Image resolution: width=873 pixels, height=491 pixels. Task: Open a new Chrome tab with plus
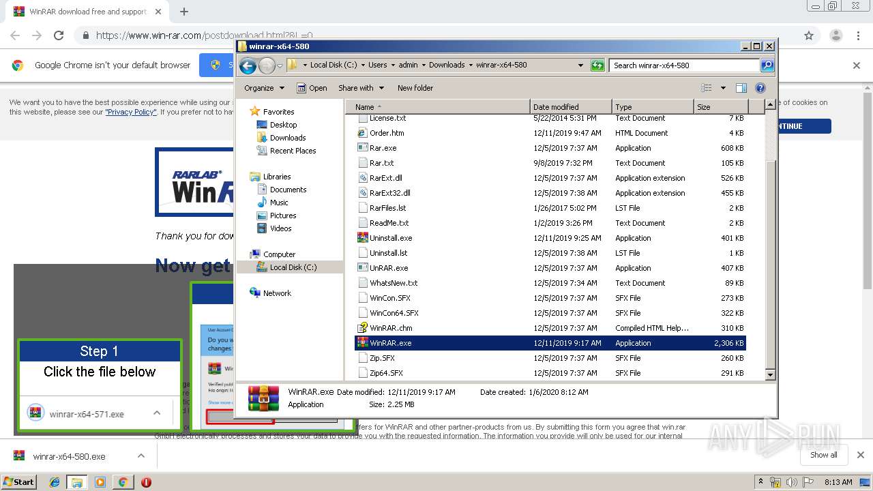tap(184, 12)
